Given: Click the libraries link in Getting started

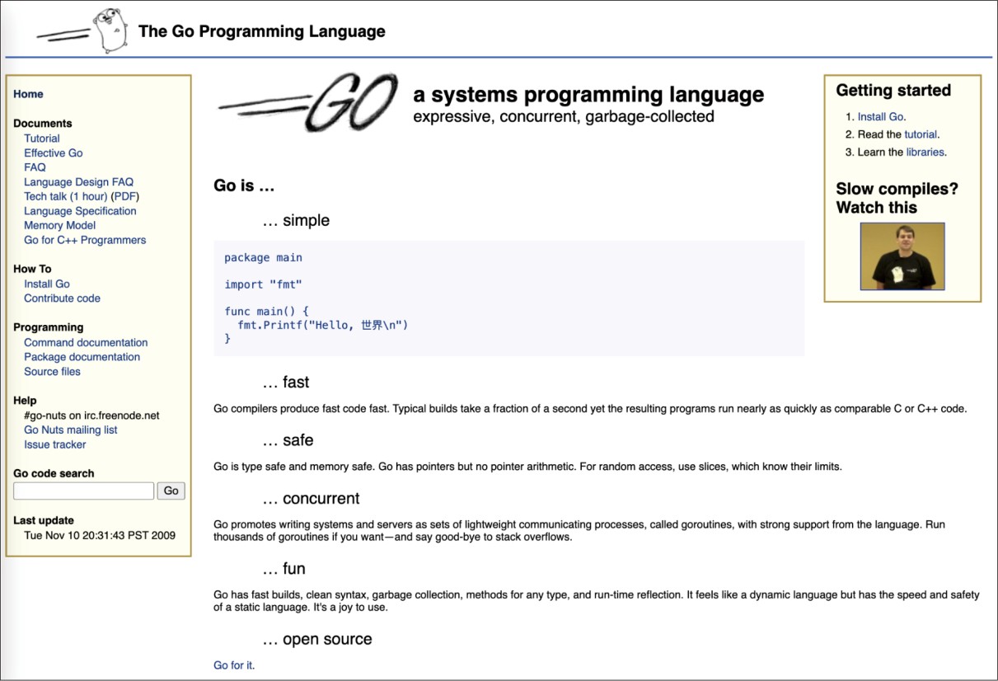Looking at the screenshot, I should (x=925, y=152).
